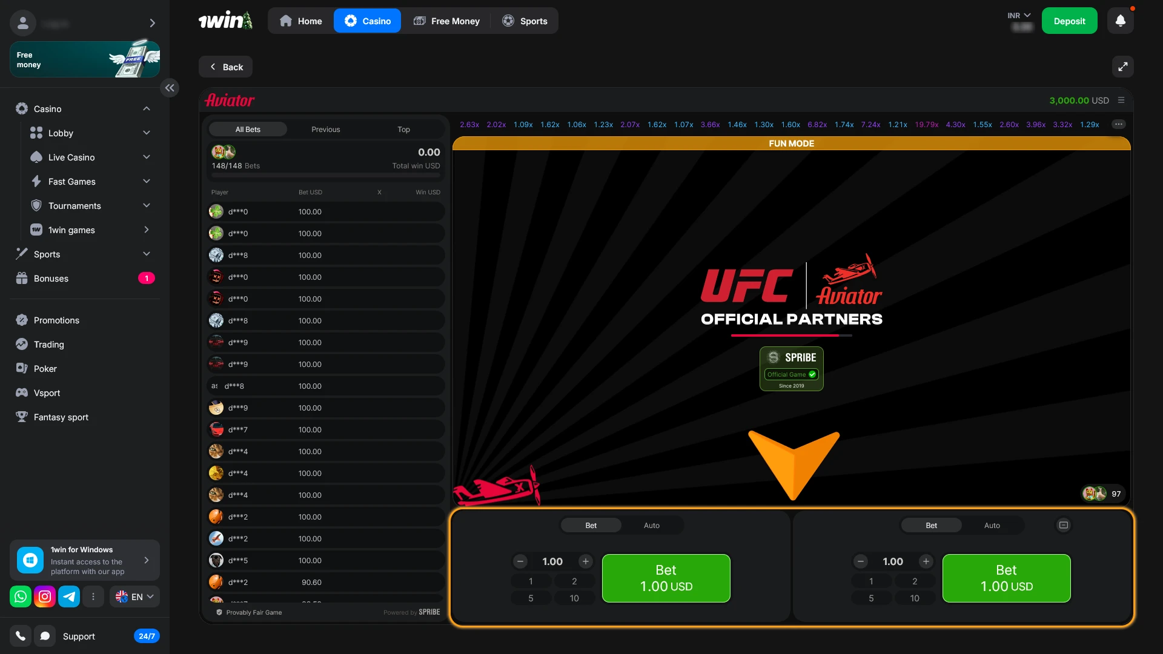
Task: Open the EN language dropdown
Action: [x=135, y=596]
